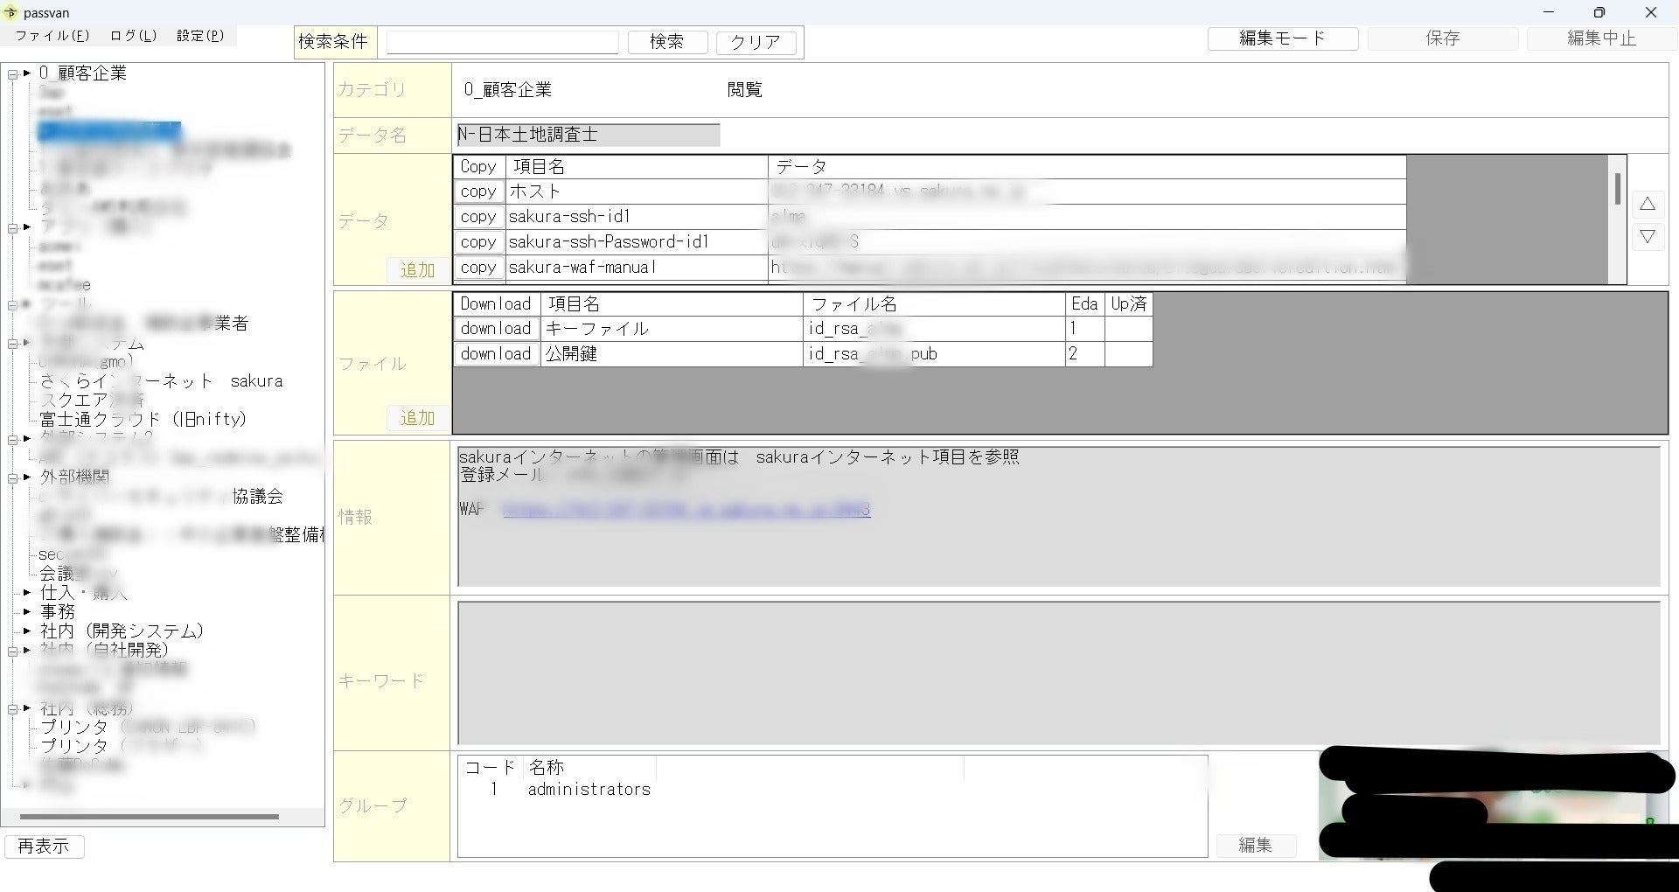Screen dimensions: 1679x892
Task: Open the ファイル(F) menu
Action: [52, 36]
